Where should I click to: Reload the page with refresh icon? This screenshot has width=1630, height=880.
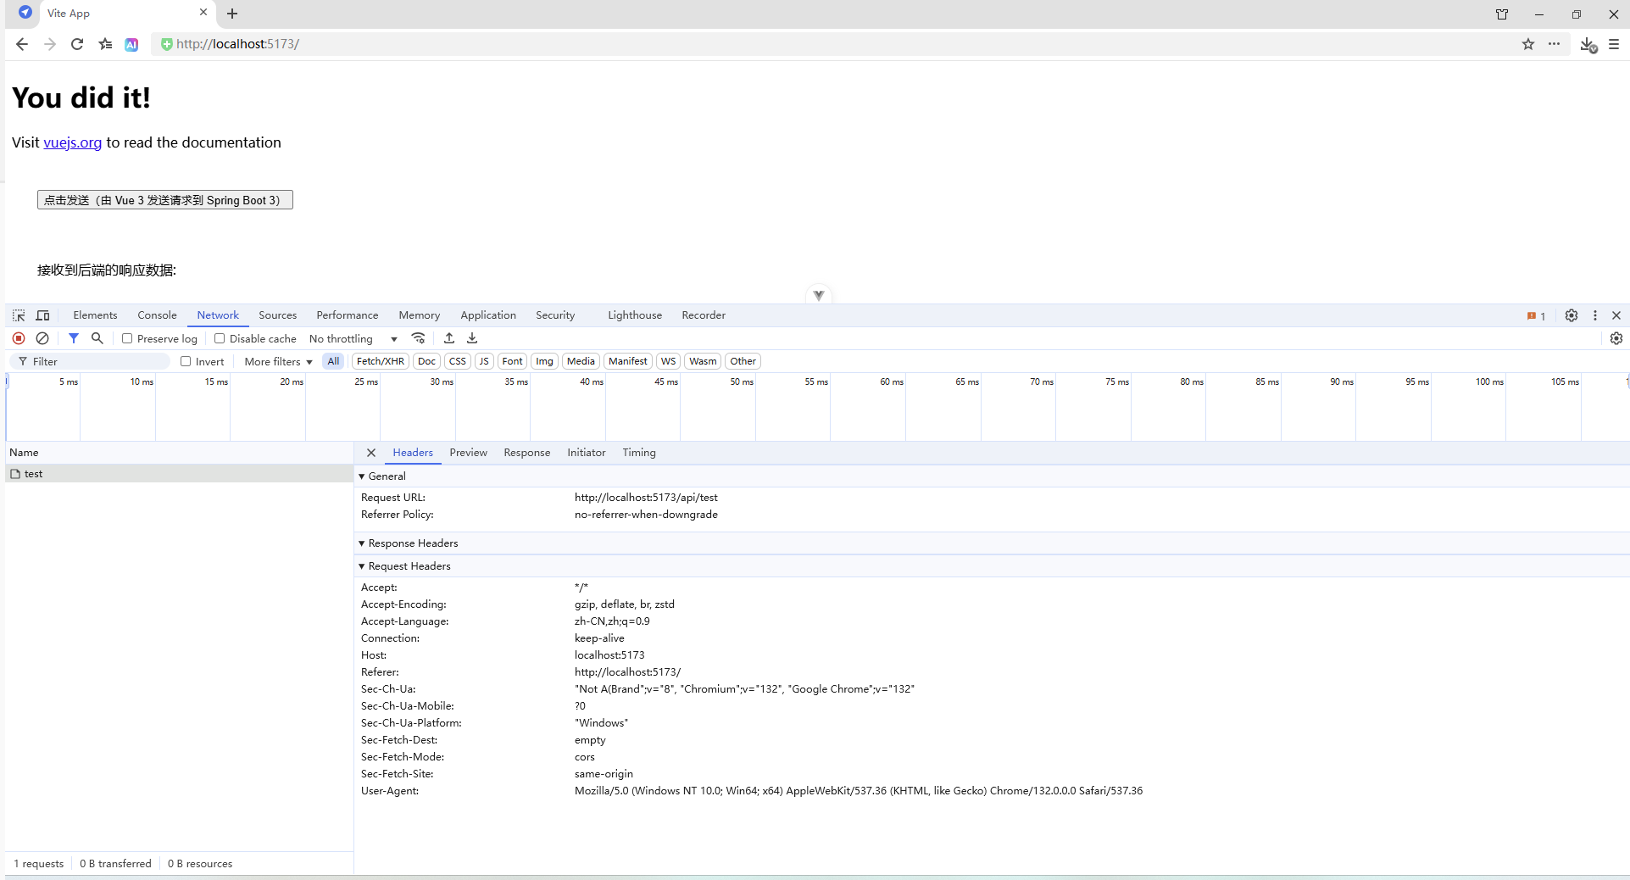tap(77, 44)
